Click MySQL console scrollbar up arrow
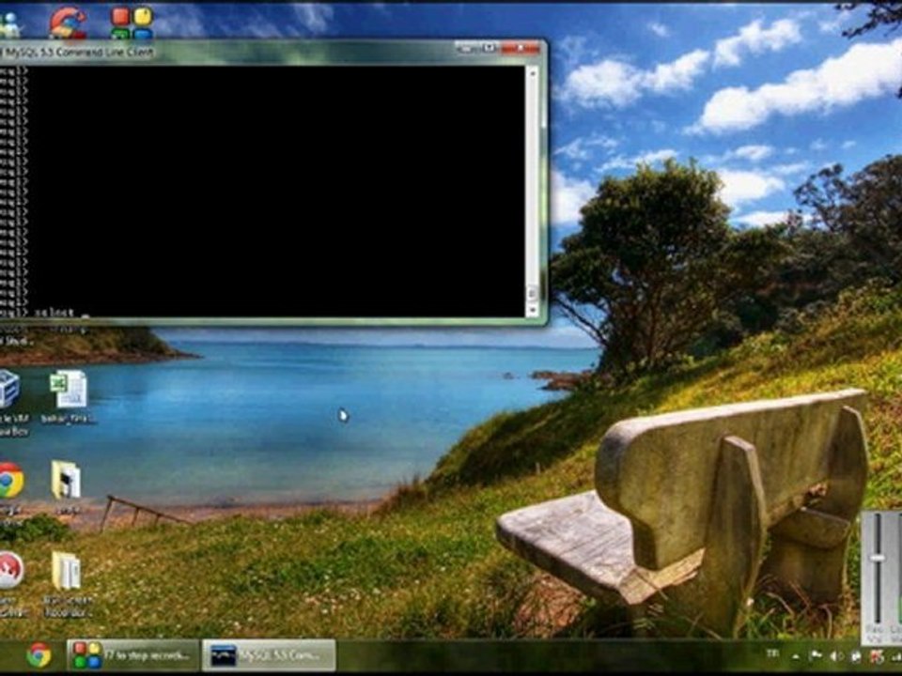The width and height of the screenshot is (902, 676). point(532,73)
